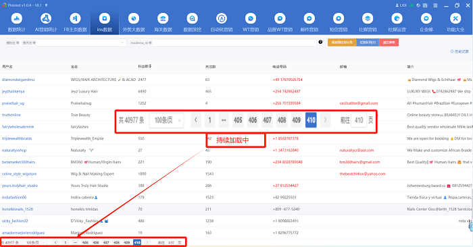Remove the 按关注 filter tag

point(34,43)
